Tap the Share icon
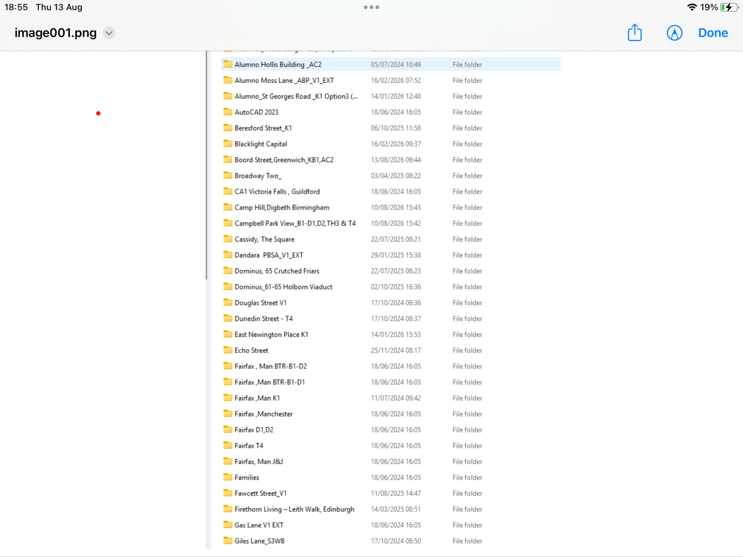Image resolution: width=743 pixels, height=557 pixels. (635, 32)
